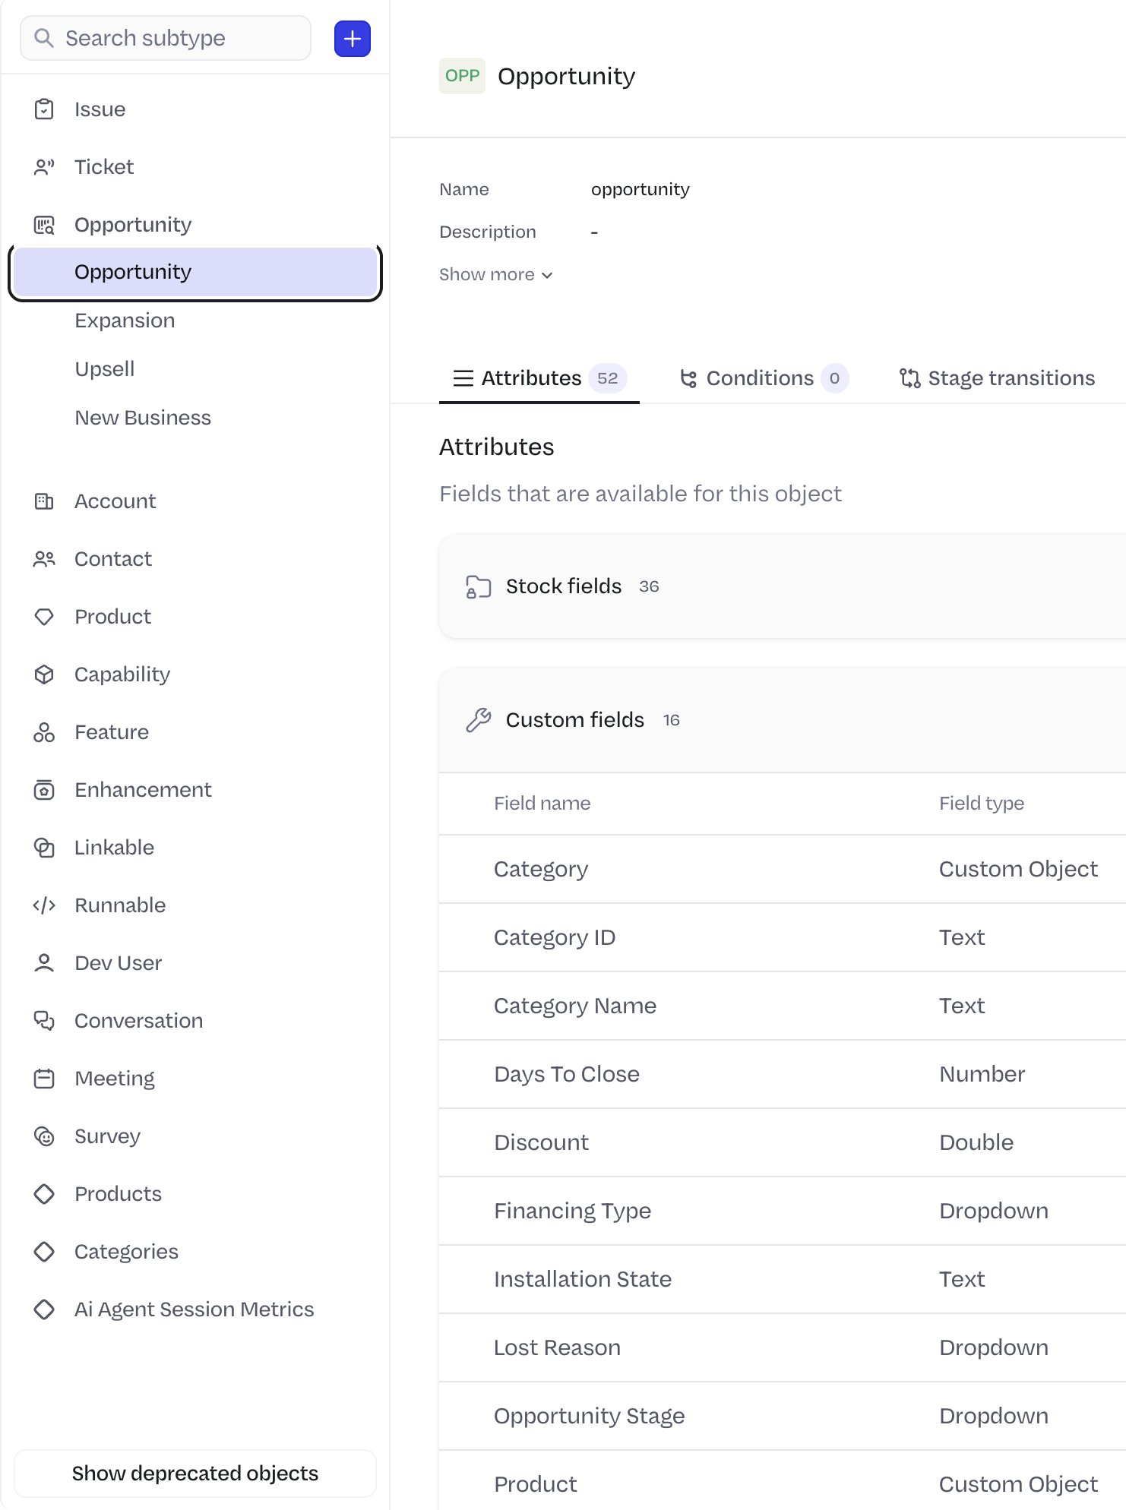The height and width of the screenshot is (1510, 1126).
Task: Click the Conditions count badge 0
Action: 834,378
